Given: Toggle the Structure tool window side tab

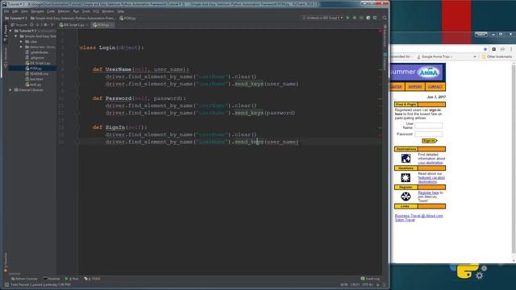Looking at the screenshot, I should point(5,58).
